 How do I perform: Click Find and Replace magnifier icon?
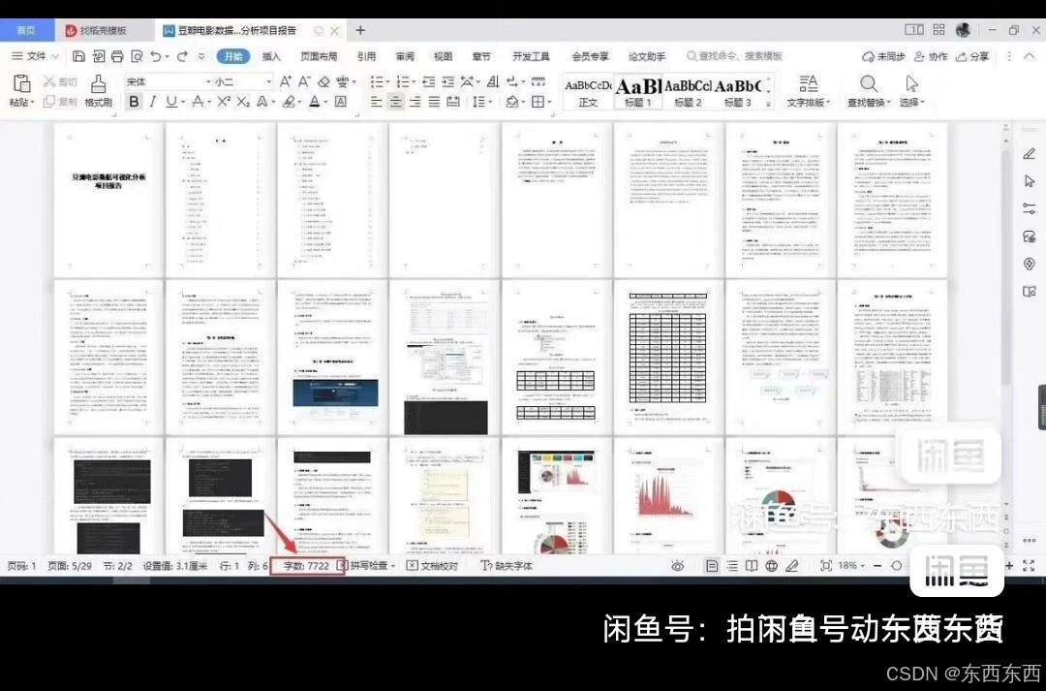[869, 83]
